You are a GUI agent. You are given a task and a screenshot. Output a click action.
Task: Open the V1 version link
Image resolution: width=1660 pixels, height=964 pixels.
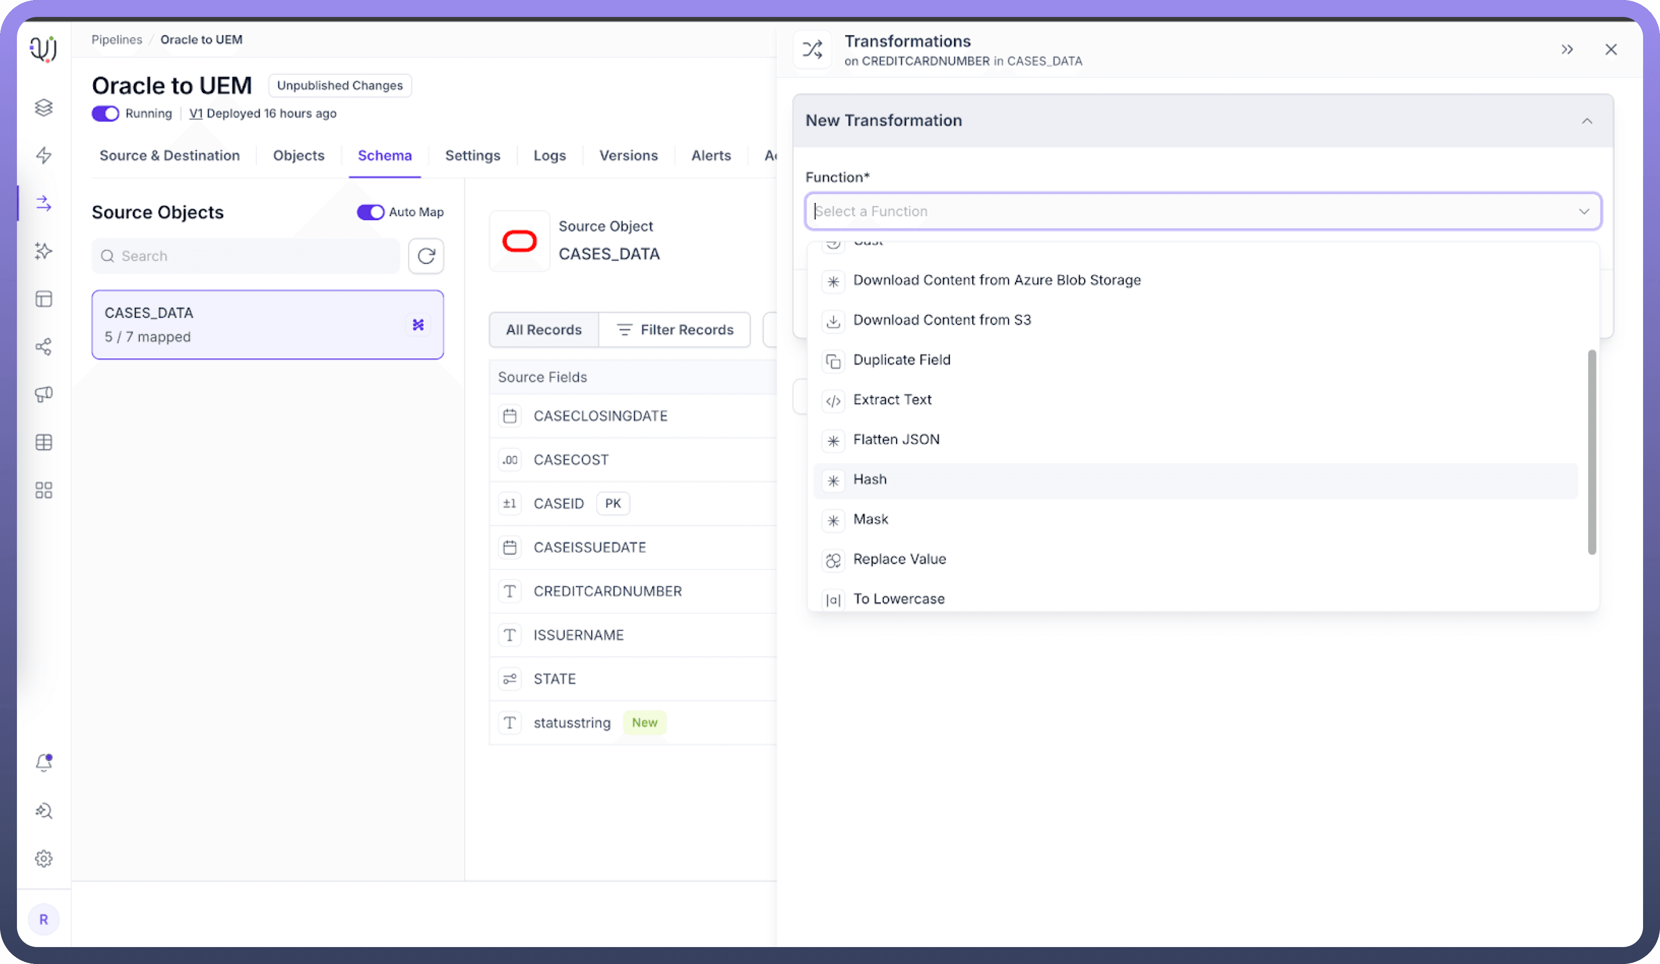coord(195,114)
